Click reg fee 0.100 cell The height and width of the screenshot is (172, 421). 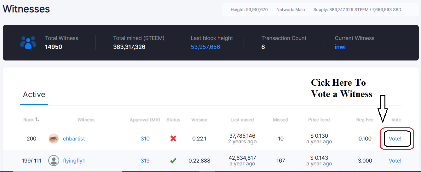[365, 139]
